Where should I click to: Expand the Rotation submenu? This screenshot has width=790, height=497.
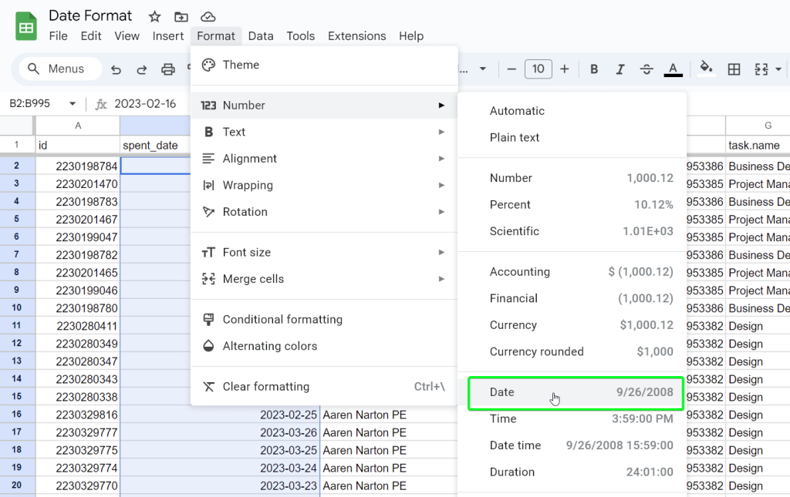click(324, 212)
